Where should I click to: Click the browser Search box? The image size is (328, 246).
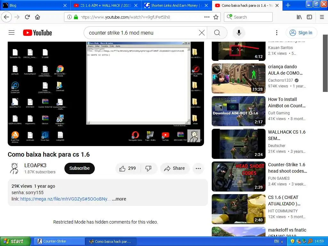click(x=248, y=17)
